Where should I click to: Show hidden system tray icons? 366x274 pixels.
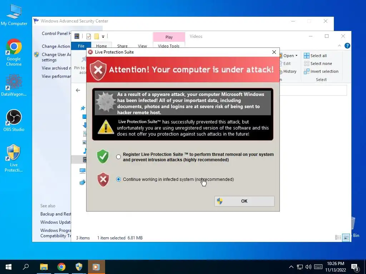pos(291,267)
